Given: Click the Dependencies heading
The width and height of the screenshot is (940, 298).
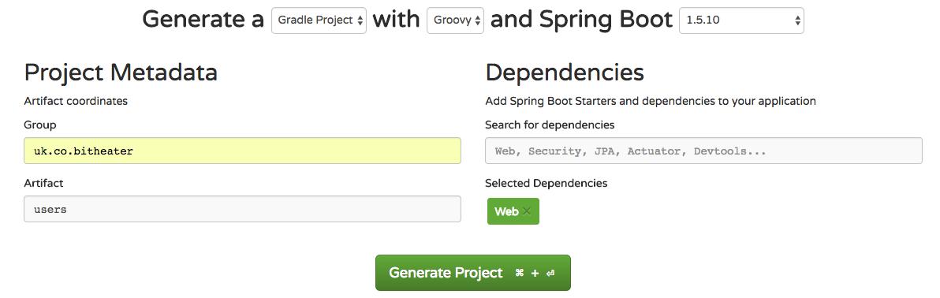Looking at the screenshot, I should click(565, 73).
